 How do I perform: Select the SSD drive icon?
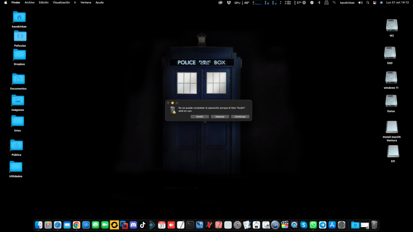[390, 53]
